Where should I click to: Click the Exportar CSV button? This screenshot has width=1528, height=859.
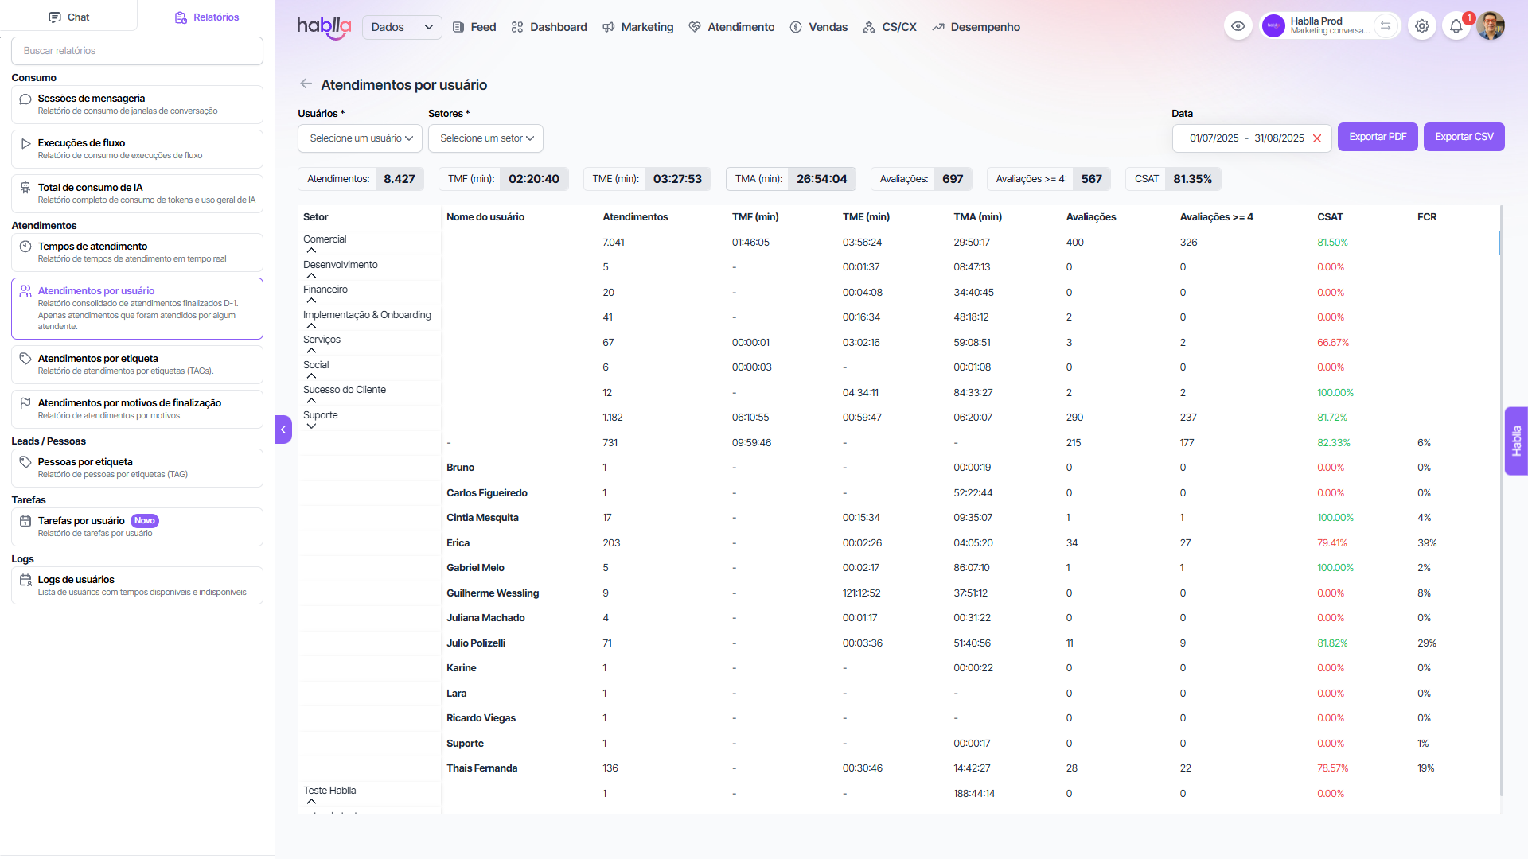1464,137
